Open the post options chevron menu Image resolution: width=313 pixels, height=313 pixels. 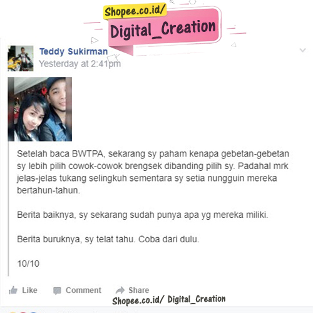pos(303,50)
